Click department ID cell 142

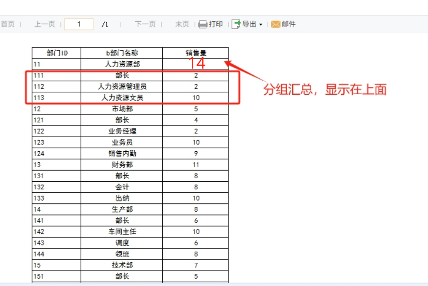(x=57, y=232)
